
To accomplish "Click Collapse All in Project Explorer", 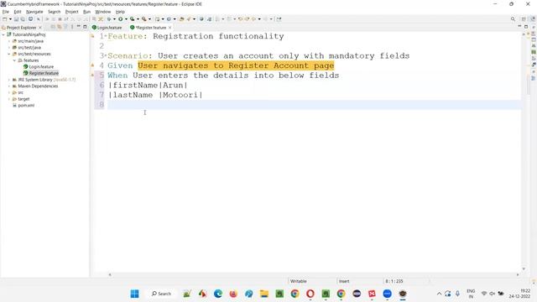I will tap(53, 27).
